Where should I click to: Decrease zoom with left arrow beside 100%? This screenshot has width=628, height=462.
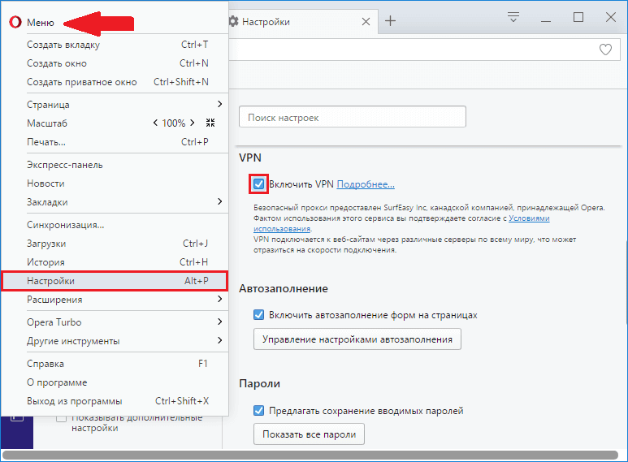[155, 123]
